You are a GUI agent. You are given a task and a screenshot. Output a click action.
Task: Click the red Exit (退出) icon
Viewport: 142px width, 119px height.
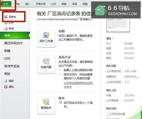[6, 87]
